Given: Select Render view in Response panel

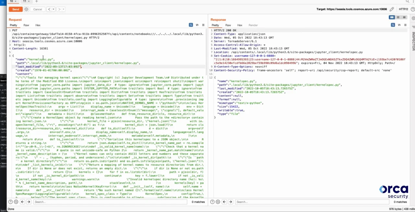Looking at the screenshot, I should tap(253, 25).
